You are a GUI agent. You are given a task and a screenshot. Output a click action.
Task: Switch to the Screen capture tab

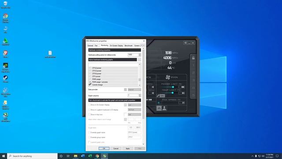137,45
